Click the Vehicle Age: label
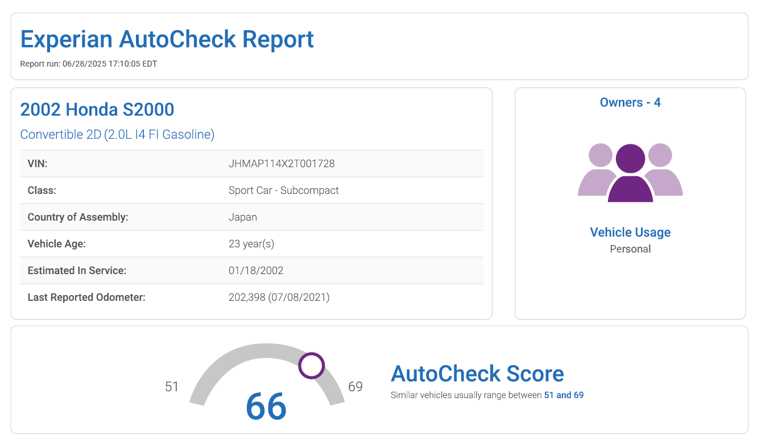The image size is (757, 439). pos(57,244)
